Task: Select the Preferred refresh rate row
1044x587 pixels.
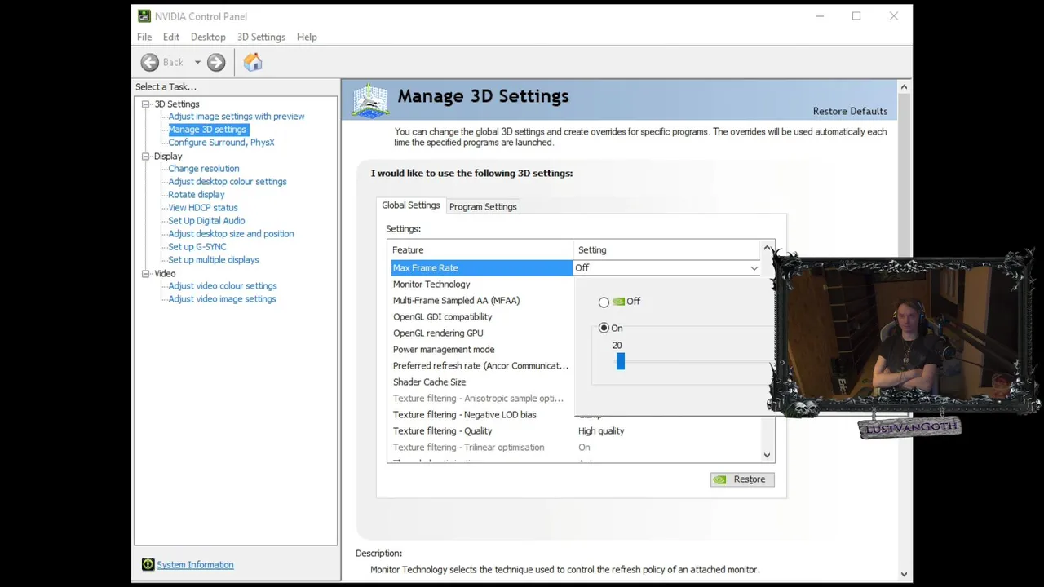Action: pos(482,365)
